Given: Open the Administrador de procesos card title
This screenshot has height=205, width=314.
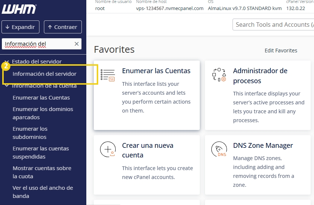Looking at the screenshot, I should click(x=260, y=76).
